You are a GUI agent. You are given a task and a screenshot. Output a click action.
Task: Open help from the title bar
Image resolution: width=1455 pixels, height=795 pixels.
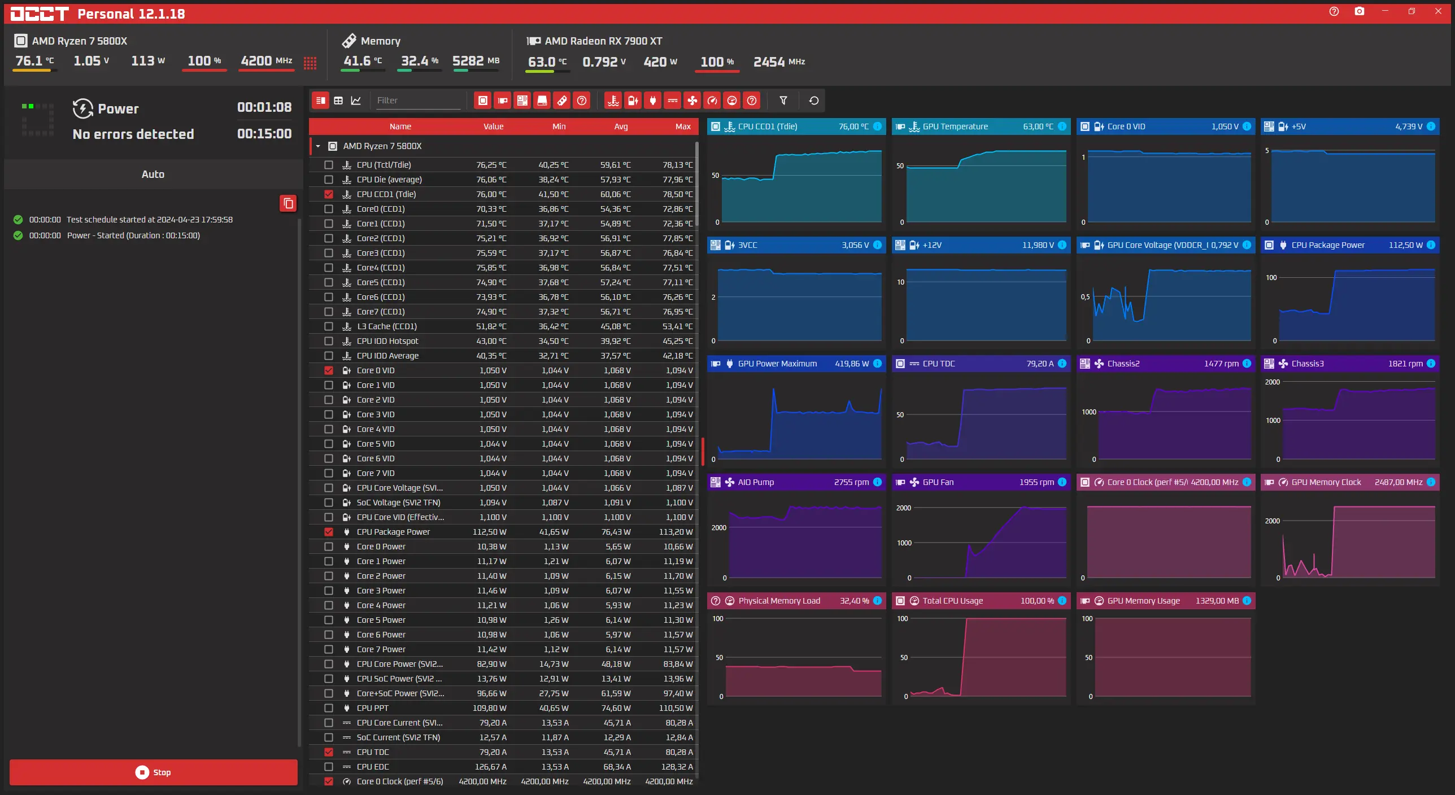[x=1334, y=11]
